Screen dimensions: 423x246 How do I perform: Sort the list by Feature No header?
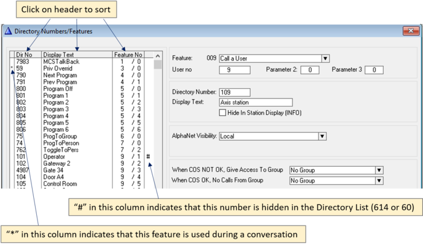pyautogui.click(x=128, y=54)
